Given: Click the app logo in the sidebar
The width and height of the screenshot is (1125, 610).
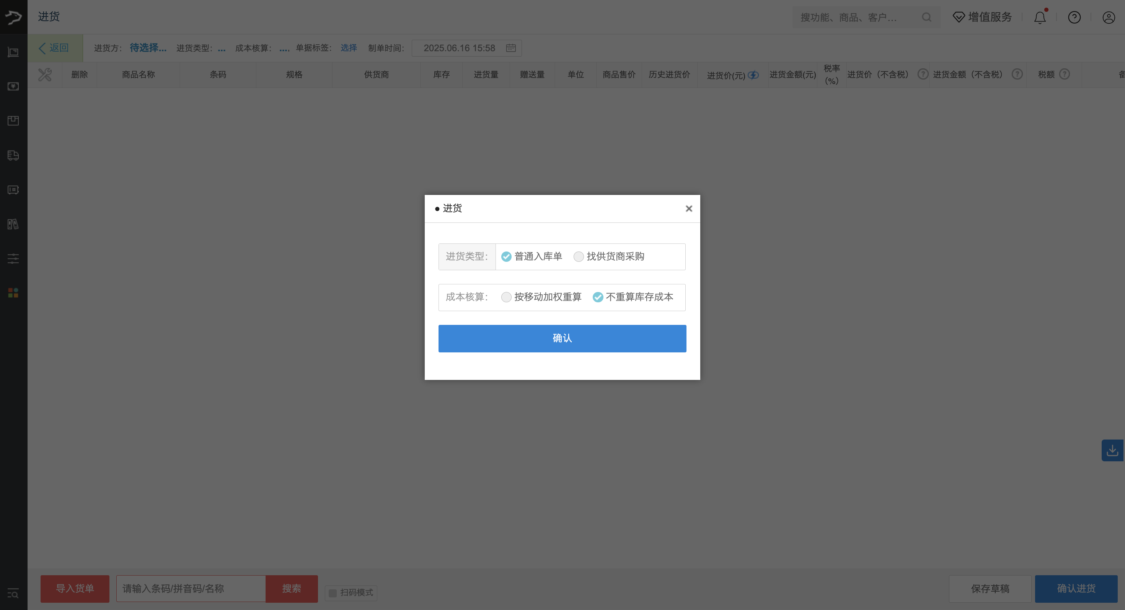Looking at the screenshot, I should pos(13,17).
